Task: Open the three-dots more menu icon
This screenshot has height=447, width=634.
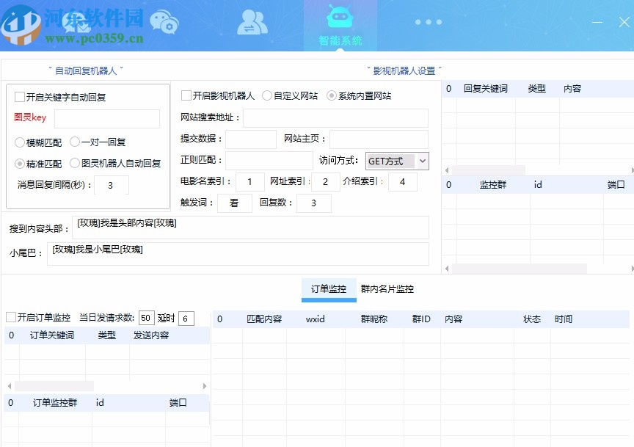Action: (x=429, y=22)
